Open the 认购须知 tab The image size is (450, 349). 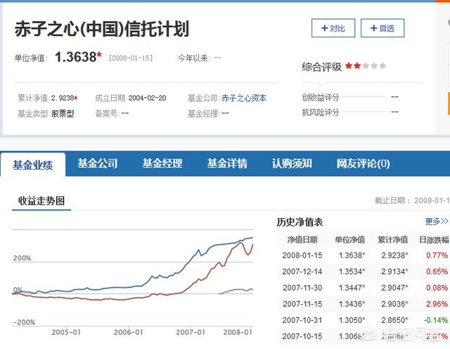click(292, 163)
